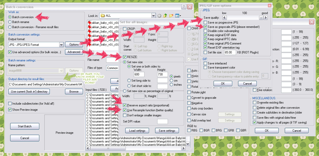
Task: Toggle the RESIZE checkbox
Action: [x=125, y=57]
